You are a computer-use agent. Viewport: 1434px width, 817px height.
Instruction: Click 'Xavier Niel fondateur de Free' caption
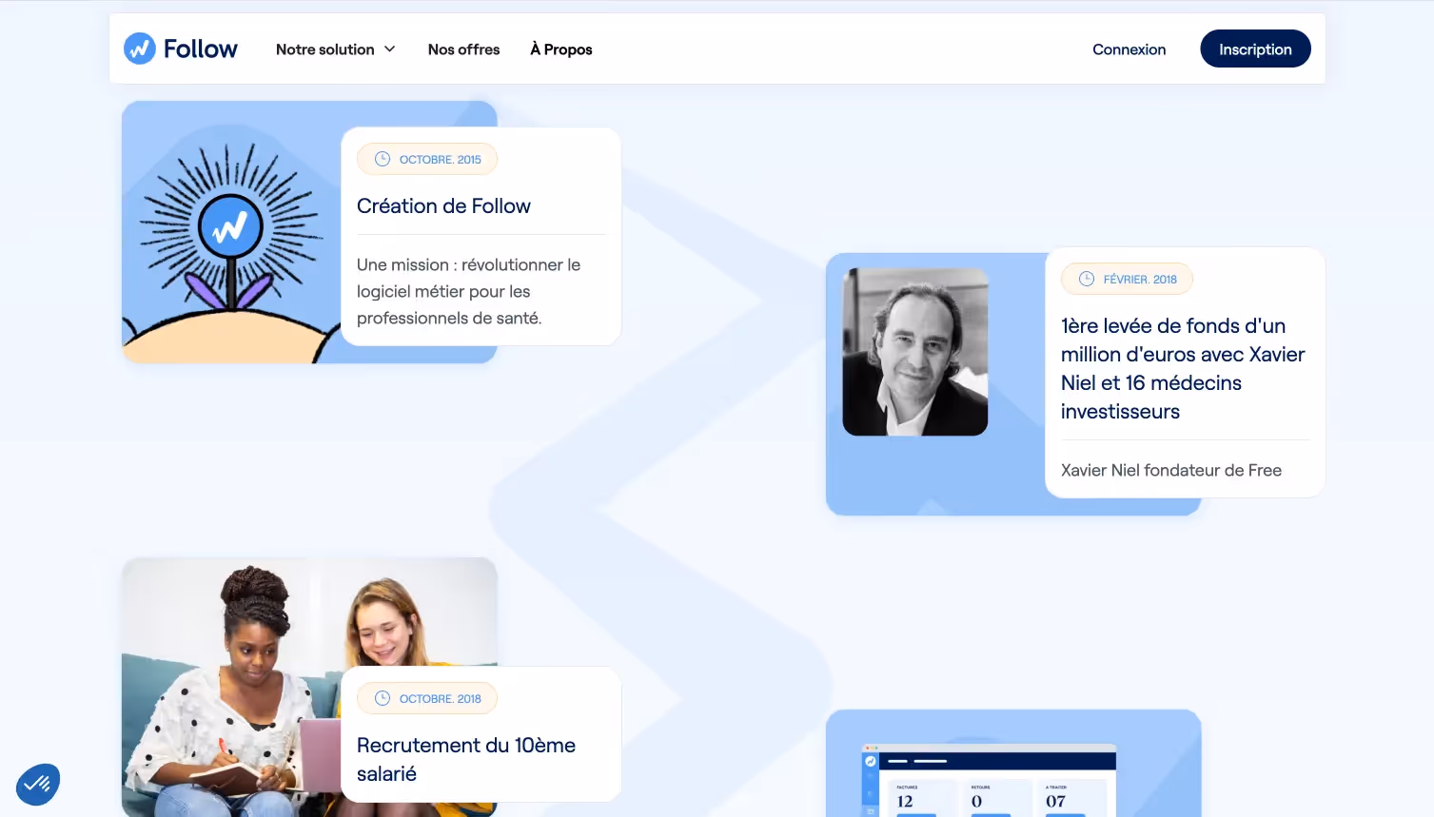pyautogui.click(x=1171, y=470)
